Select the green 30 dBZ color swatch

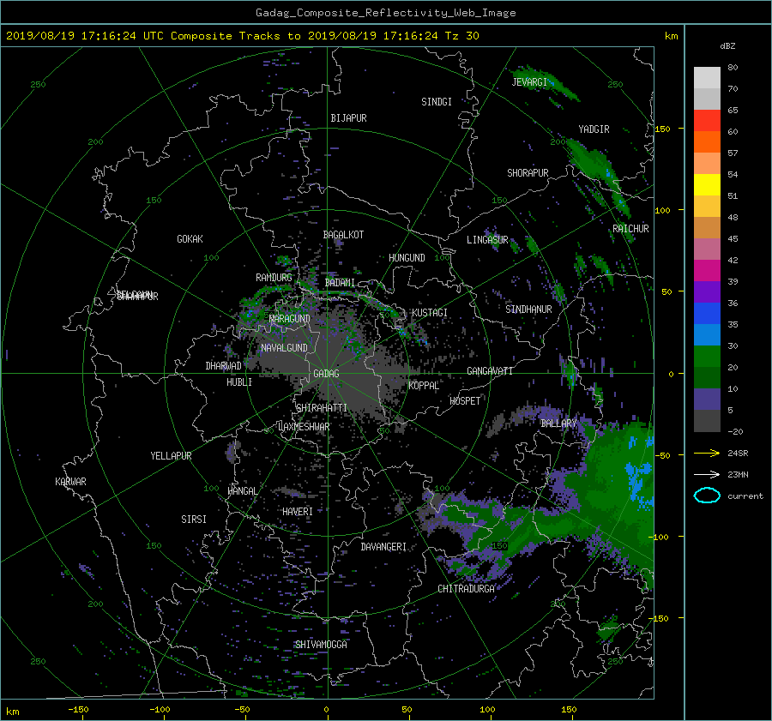click(707, 356)
